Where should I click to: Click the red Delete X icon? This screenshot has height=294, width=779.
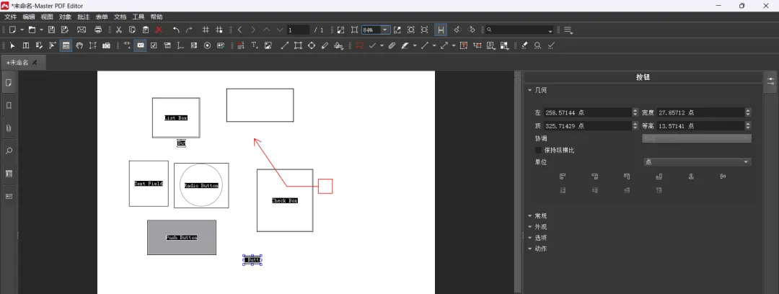159,30
